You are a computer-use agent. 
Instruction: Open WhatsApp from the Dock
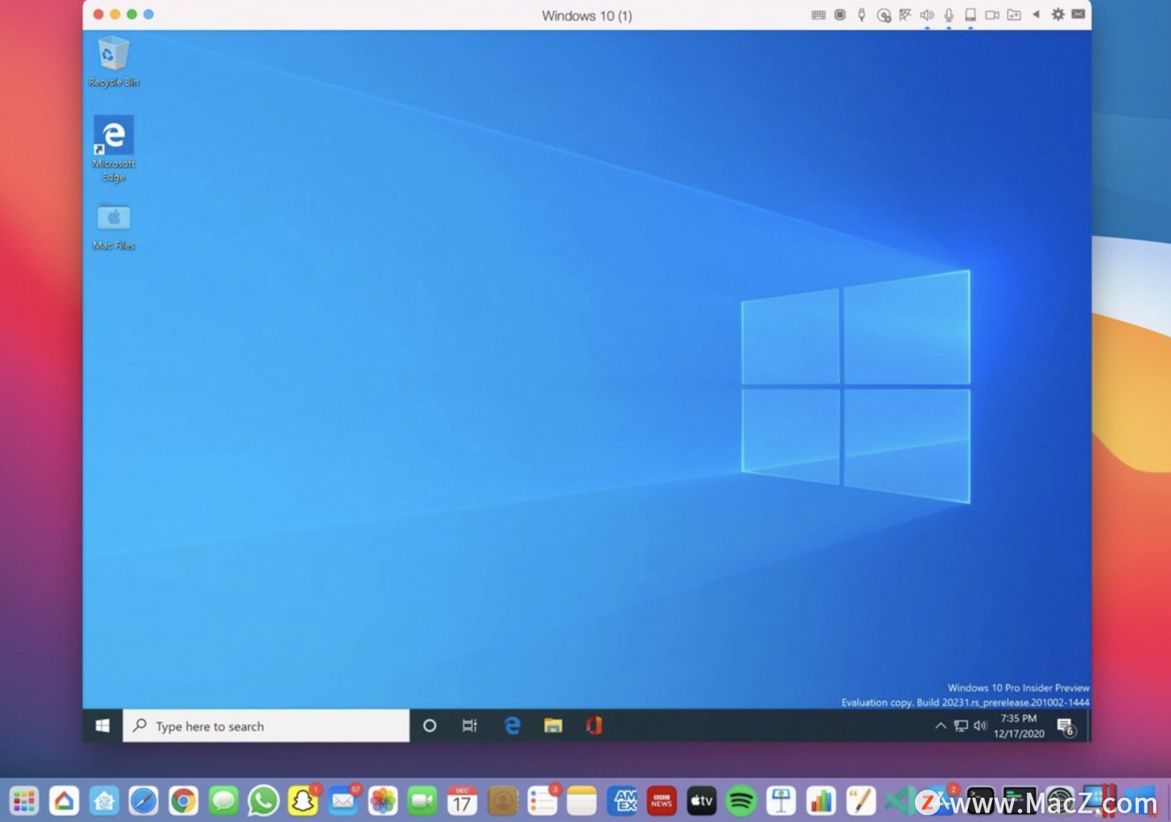tap(263, 801)
